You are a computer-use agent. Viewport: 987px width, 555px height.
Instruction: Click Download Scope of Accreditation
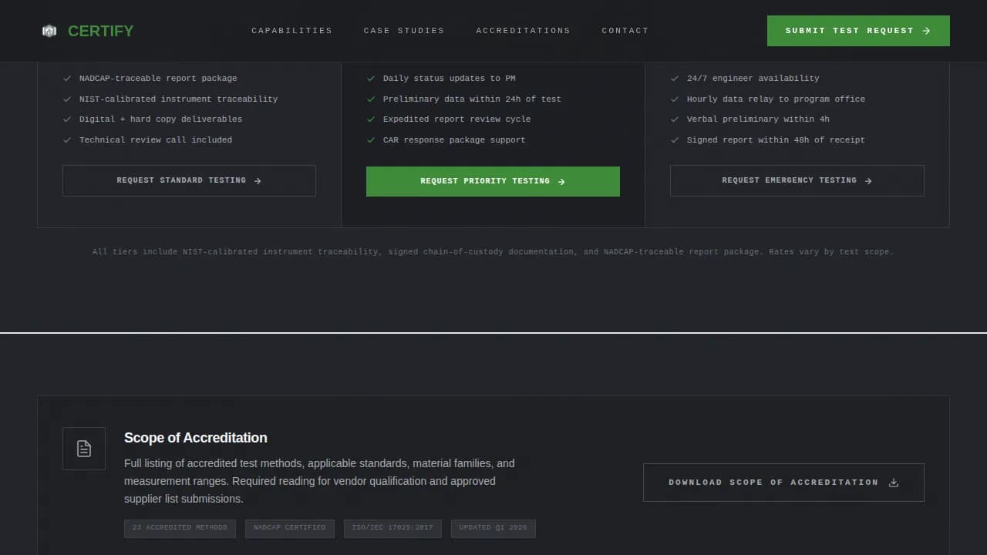point(783,482)
